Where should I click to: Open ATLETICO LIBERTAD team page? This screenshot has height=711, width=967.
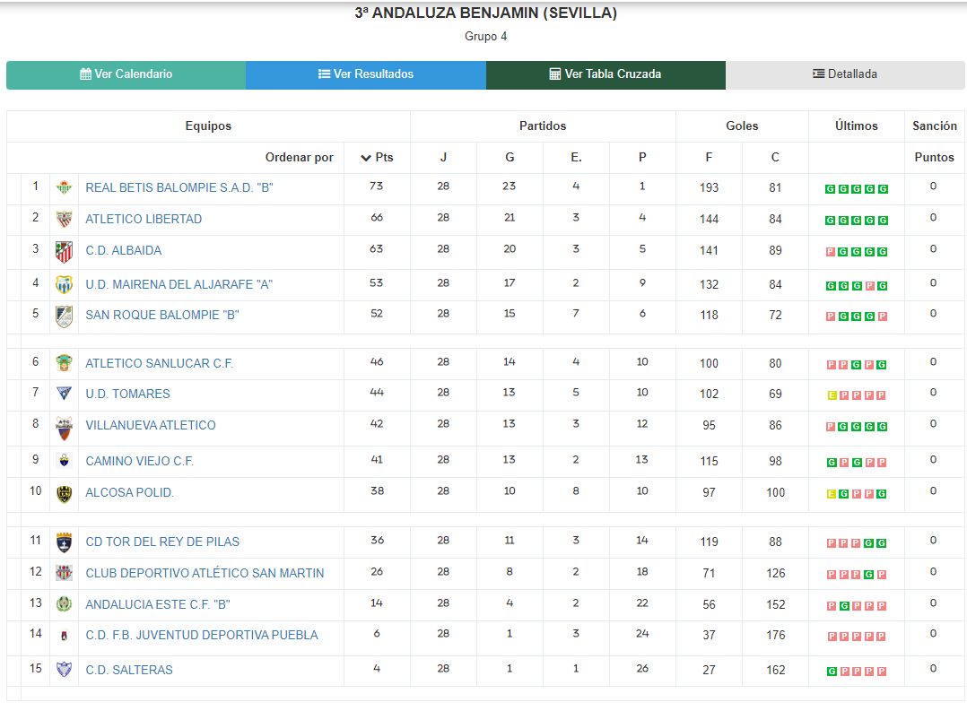(x=144, y=219)
